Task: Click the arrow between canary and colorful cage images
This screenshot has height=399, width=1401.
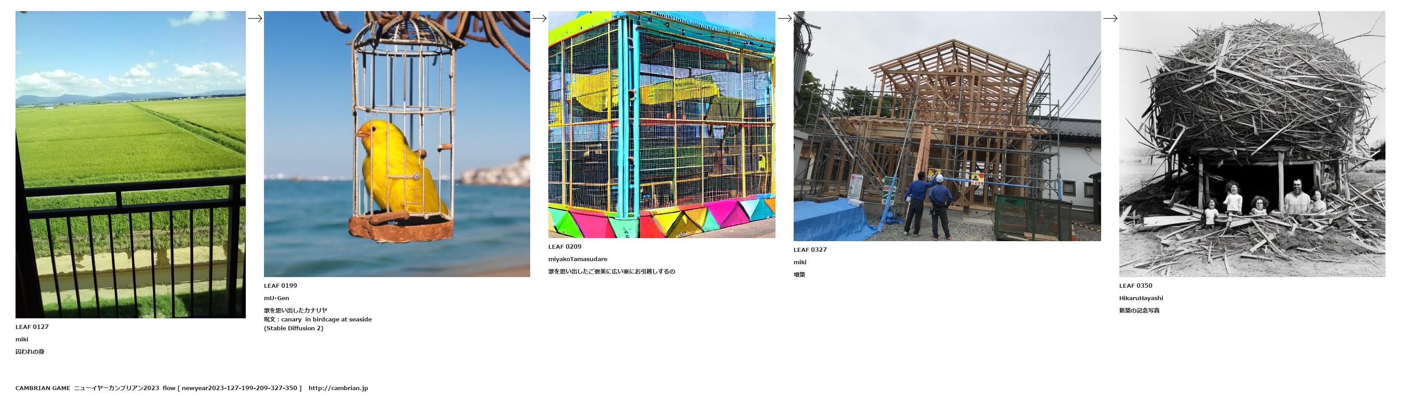Action: (x=539, y=19)
